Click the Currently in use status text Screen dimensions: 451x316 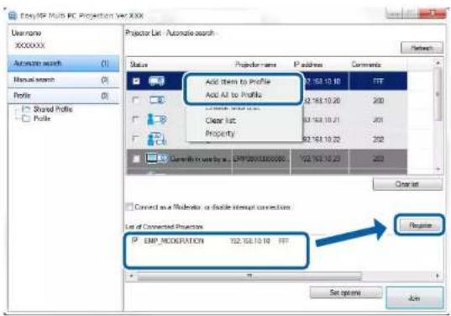coord(200,159)
